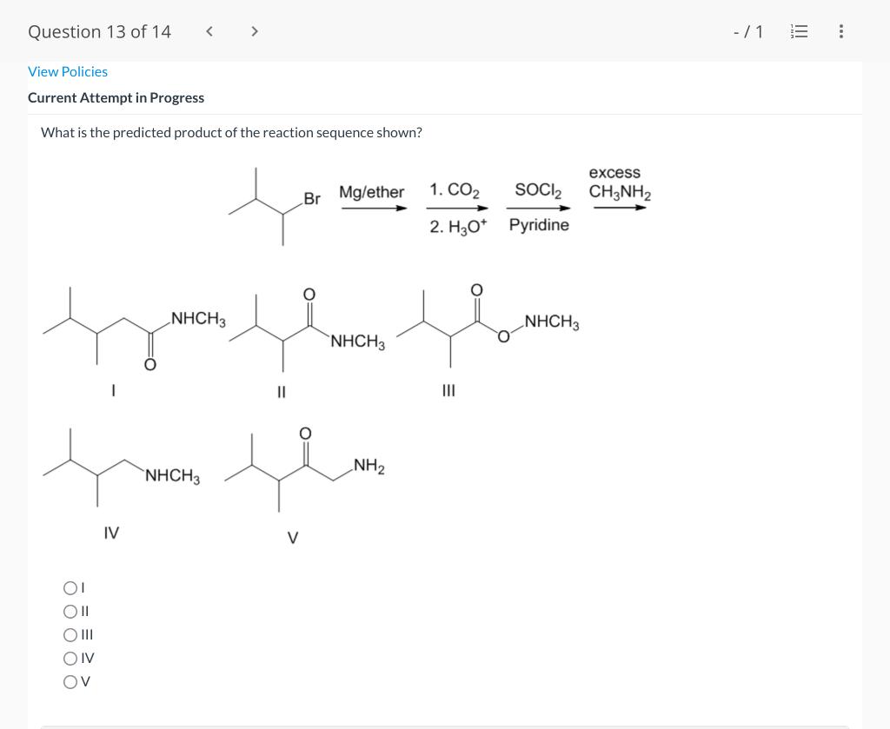Select answer choice I
890x729 pixels.
[x=70, y=587]
